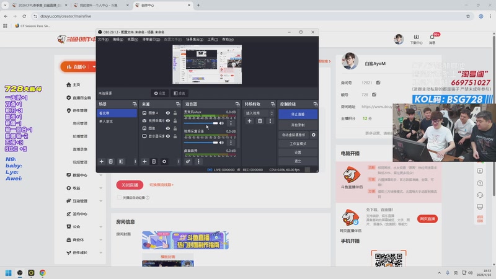Adjust 视频采集设备 volume slider
Viewport: 496px width, 279px height.
(x=201, y=143)
